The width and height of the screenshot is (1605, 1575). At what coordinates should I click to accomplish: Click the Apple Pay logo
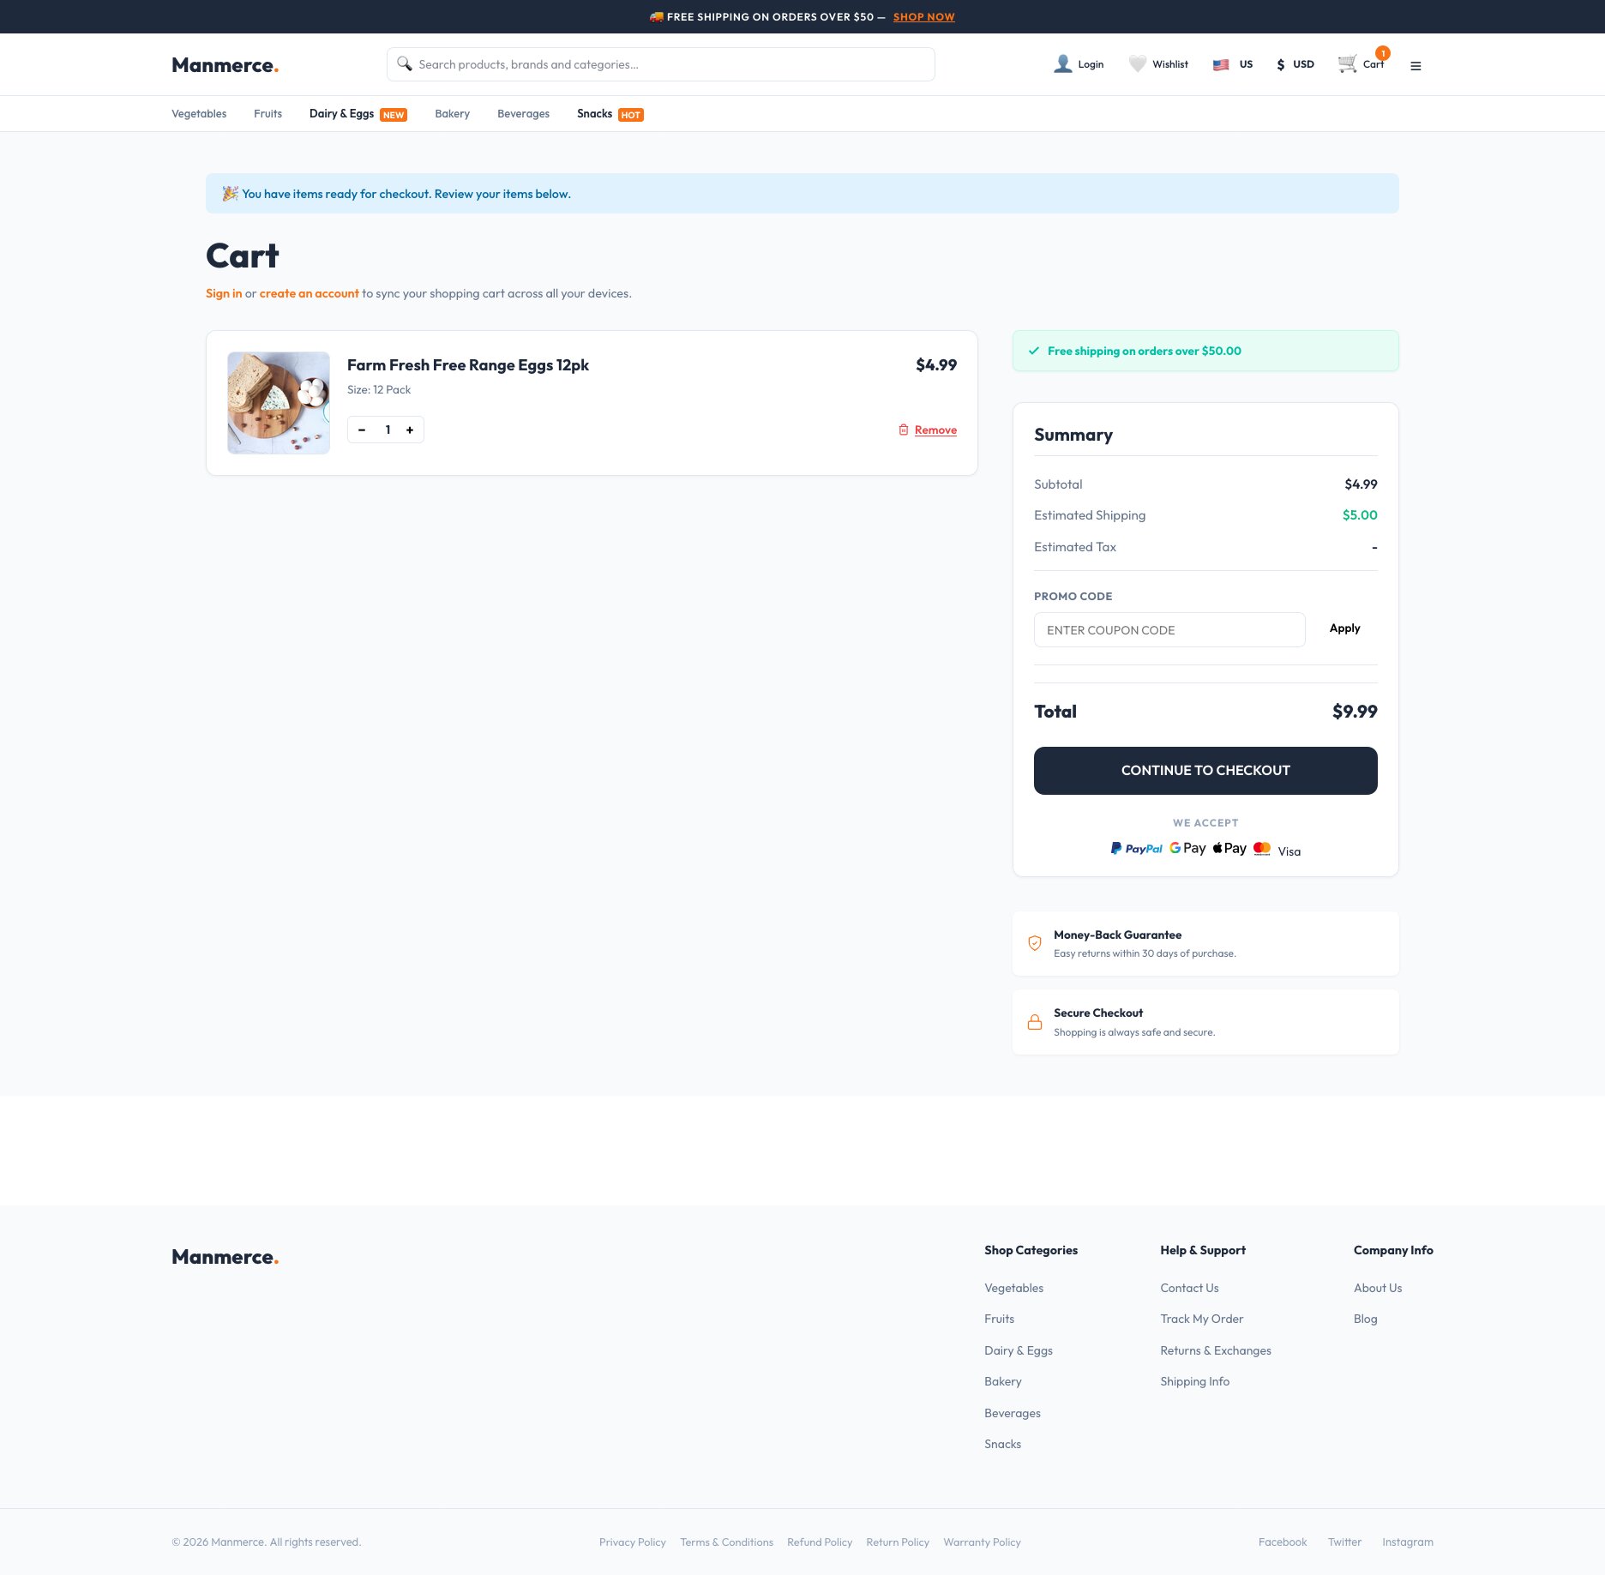(1229, 848)
